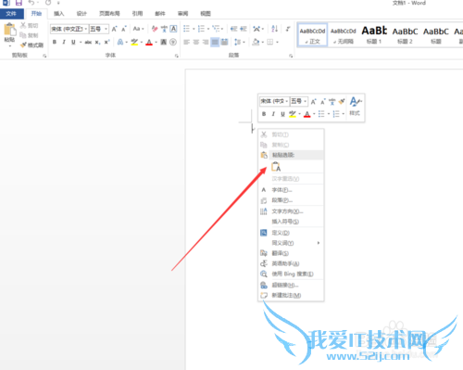Open the Bullets dropdown in ribbon
The width and height of the screenshot is (463, 370).
click(194, 29)
